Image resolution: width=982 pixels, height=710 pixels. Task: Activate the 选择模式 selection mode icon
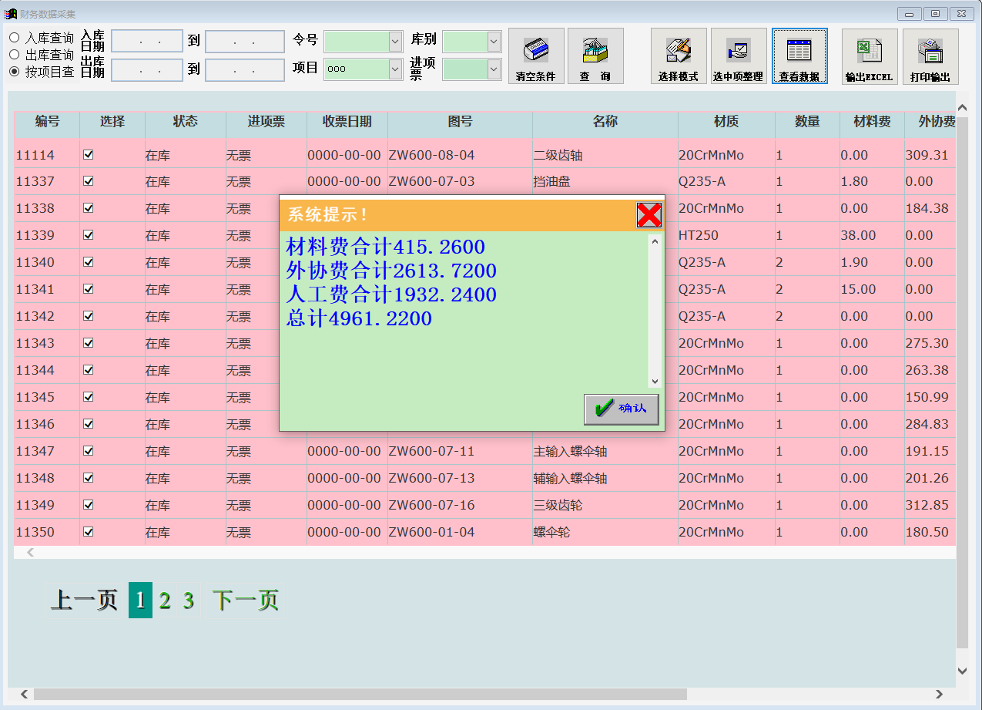pyautogui.click(x=679, y=56)
